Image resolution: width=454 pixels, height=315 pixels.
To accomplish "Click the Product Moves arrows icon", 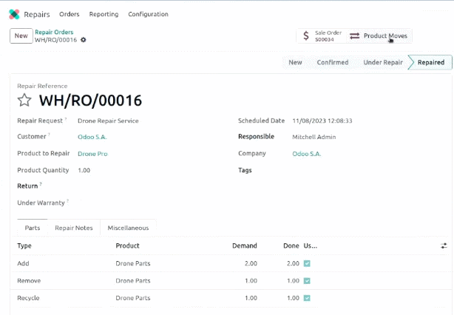I will 354,36.
